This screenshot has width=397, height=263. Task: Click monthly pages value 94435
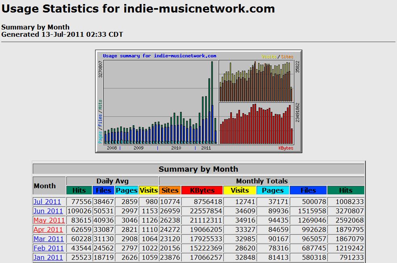(x=278, y=220)
